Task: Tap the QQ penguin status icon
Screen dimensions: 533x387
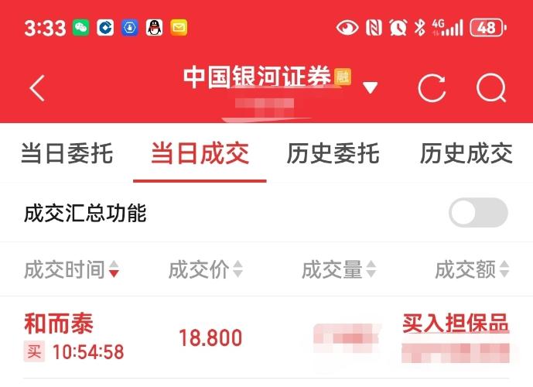Action: click(154, 28)
